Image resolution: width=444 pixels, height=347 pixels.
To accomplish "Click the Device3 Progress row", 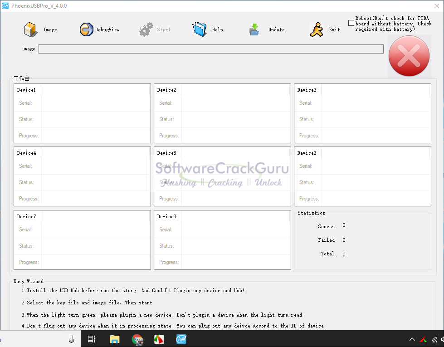I will point(362,136).
